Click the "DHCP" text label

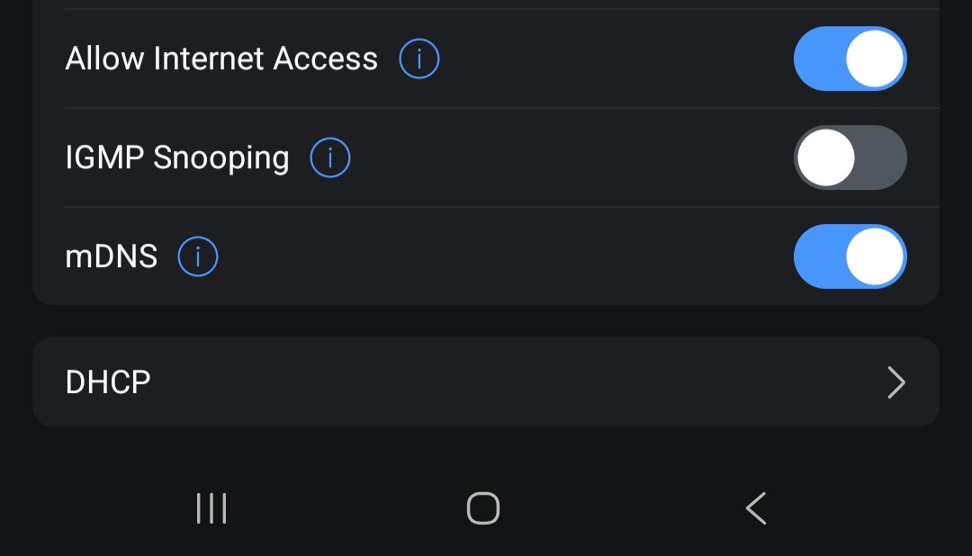click(x=108, y=382)
